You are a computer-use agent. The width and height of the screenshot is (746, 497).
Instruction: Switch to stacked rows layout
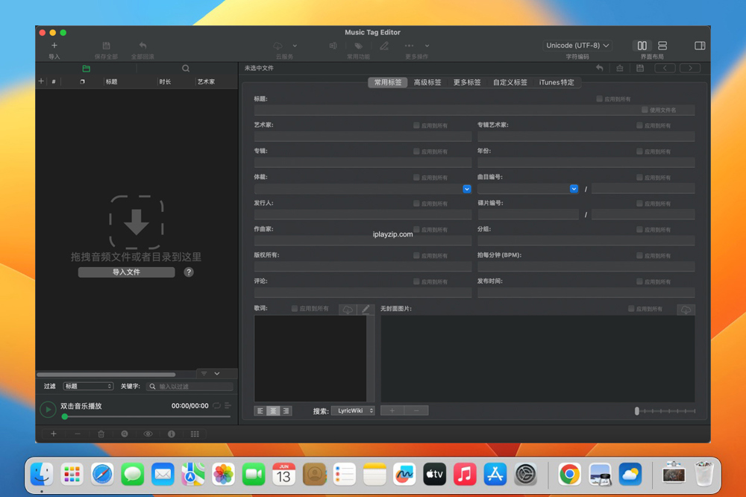pos(662,46)
